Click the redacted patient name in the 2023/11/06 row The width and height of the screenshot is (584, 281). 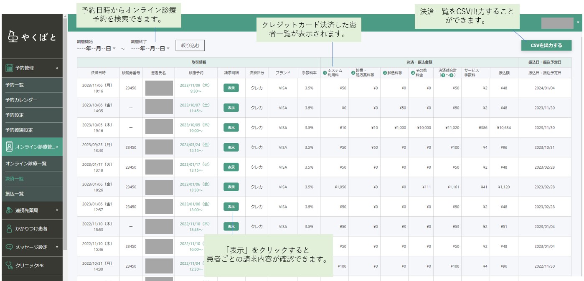(159, 88)
